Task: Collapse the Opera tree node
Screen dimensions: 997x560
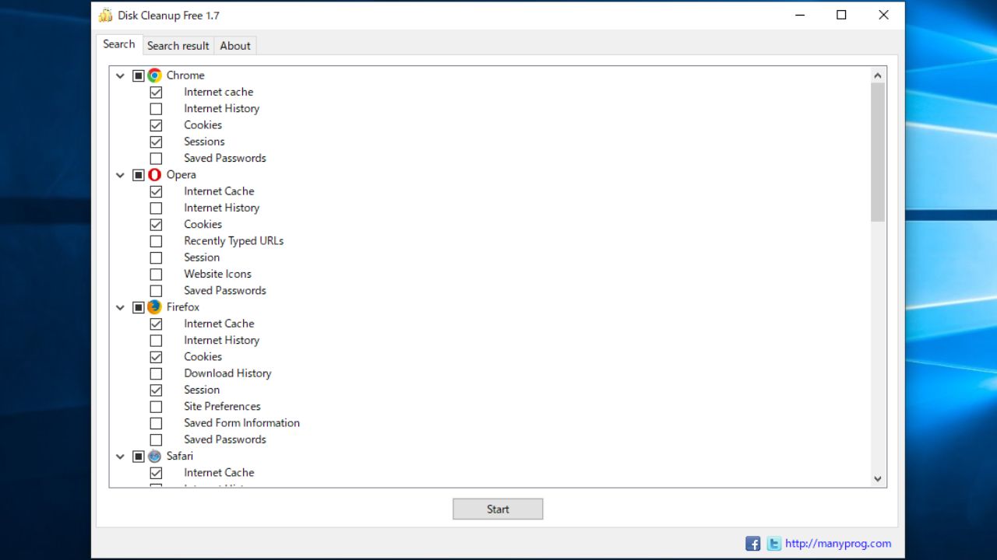Action: pyautogui.click(x=120, y=175)
